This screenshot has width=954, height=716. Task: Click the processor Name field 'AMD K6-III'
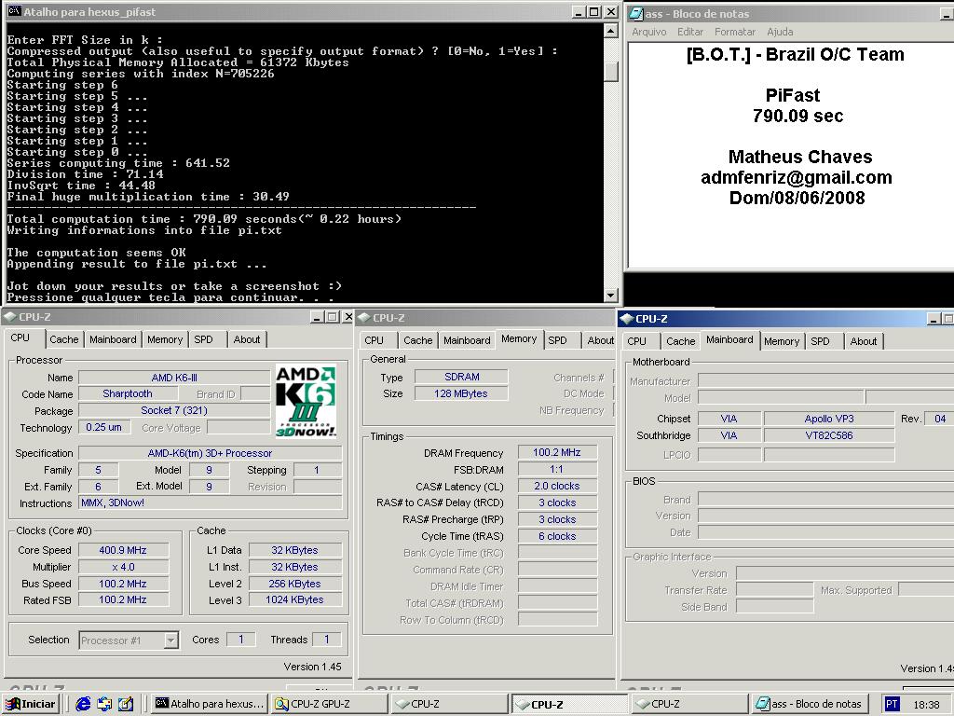tap(174, 378)
